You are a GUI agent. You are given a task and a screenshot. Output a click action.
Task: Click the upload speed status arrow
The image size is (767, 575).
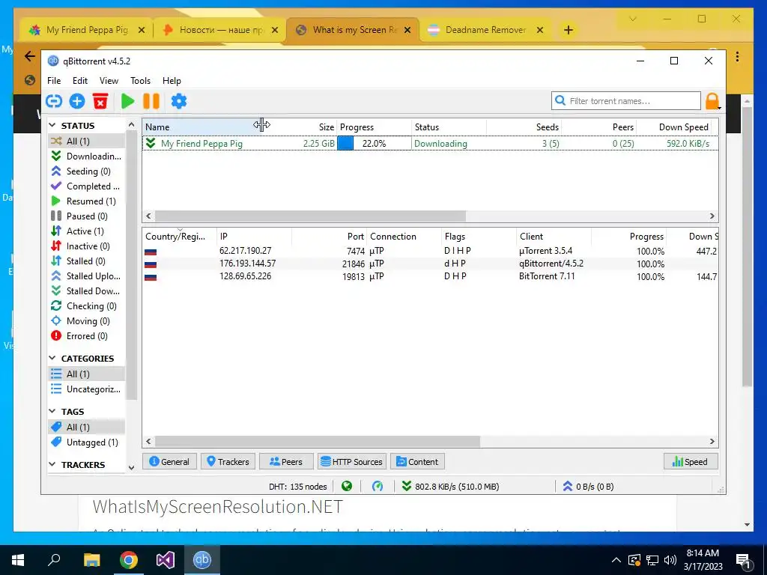568,486
